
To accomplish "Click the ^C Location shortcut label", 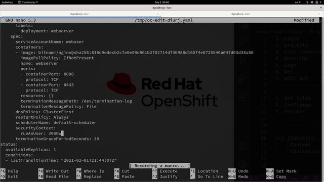I will [204, 171].
